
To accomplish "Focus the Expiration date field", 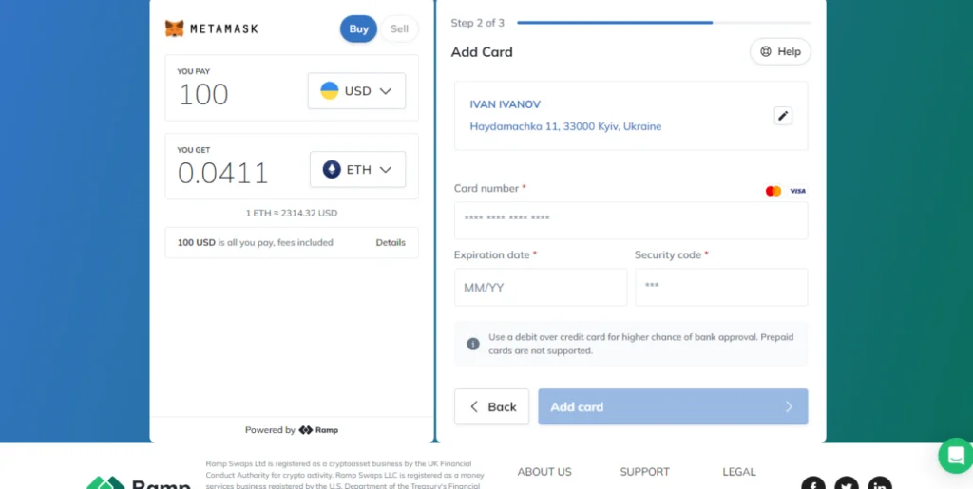I will point(541,287).
